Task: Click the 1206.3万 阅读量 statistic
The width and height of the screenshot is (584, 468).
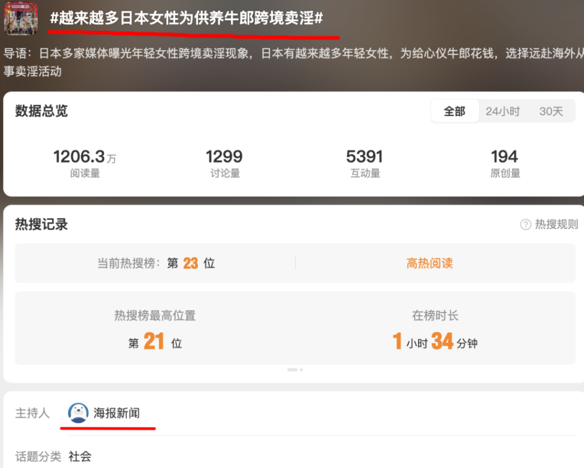Action: [x=84, y=163]
